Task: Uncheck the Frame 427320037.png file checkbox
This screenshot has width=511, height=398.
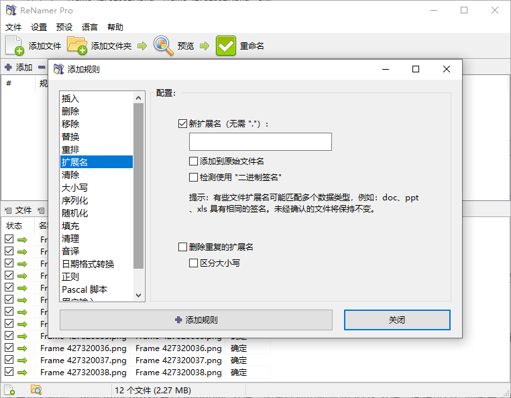Action: (9, 360)
